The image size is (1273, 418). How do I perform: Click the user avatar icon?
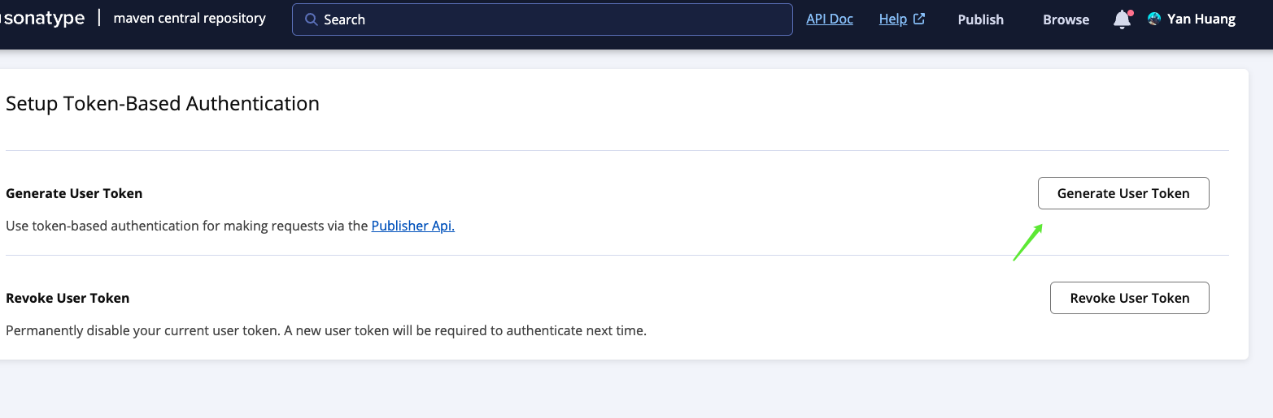pos(1153,19)
